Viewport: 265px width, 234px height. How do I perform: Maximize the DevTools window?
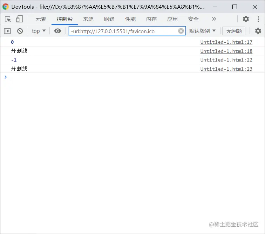[235, 7]
